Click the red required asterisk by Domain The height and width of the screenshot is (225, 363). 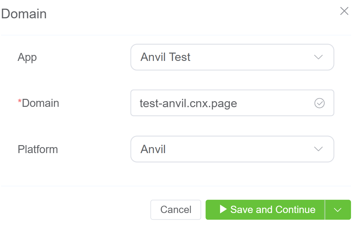[x=19, y=102]
